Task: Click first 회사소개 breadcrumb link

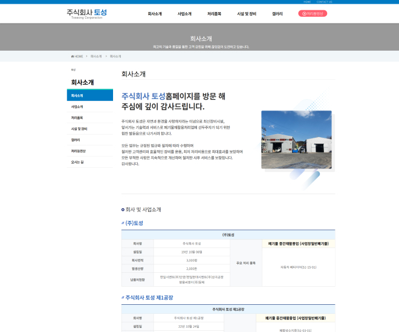Action: [x=96, y=56]
